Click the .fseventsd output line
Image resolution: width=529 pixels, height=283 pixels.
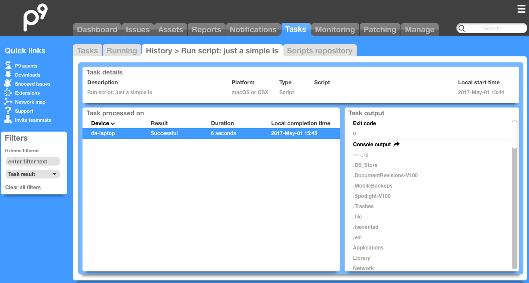pyautogui.click(x=366, y=227)
